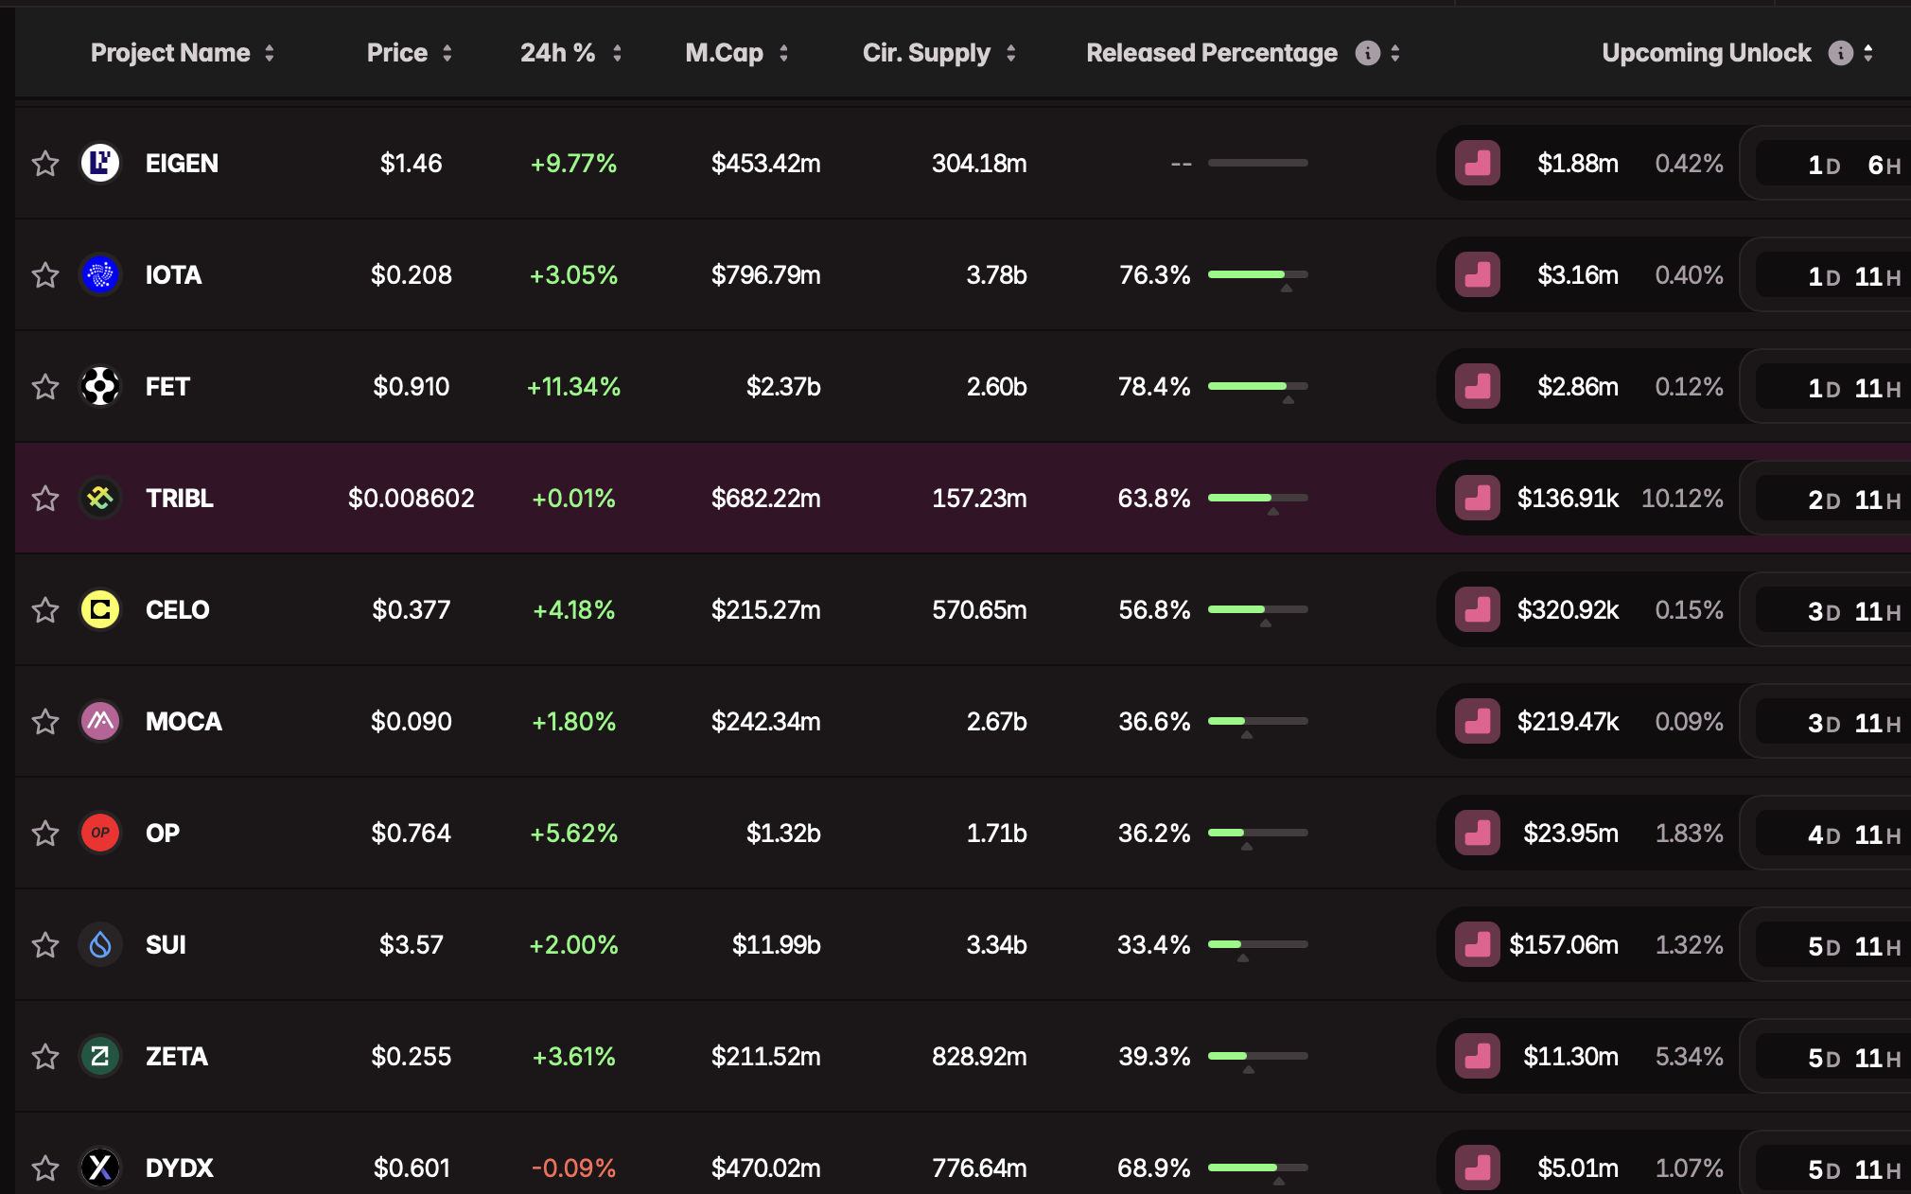The image size is (1911, 1194).
Task: Star the CELO project
Action: tap(45, 610)
